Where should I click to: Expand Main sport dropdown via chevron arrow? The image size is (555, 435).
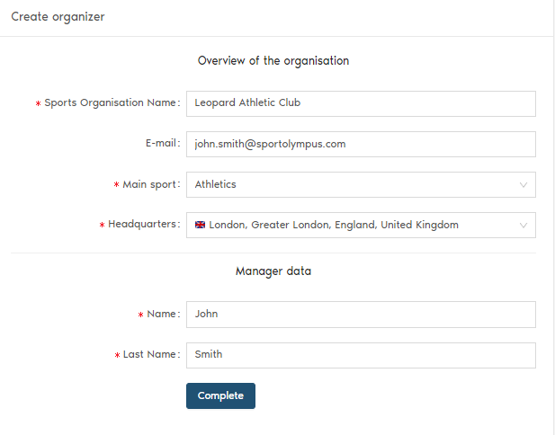pyautogui.click(x=524, y=185)
